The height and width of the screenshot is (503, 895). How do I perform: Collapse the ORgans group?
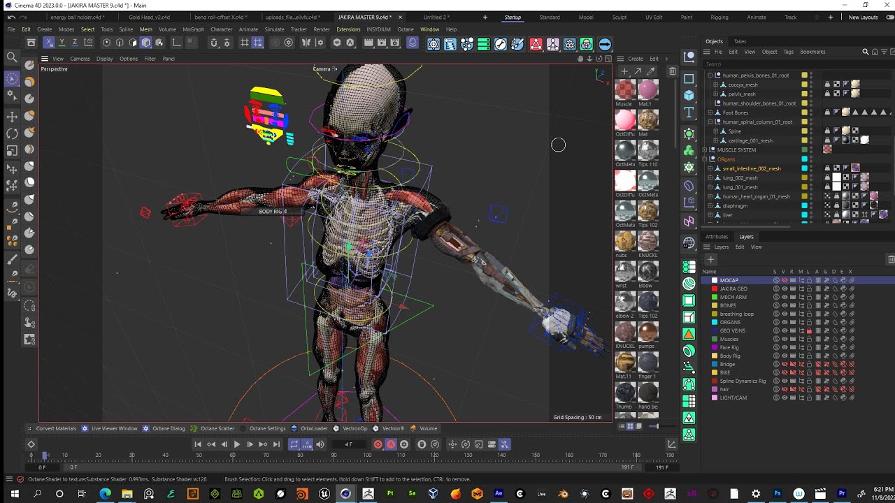pyautogui.click(x=705, y=159)
